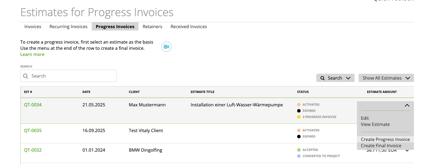Choose Edit from the row menu
This screenshot has width=438, height=165.
point(365,118)
